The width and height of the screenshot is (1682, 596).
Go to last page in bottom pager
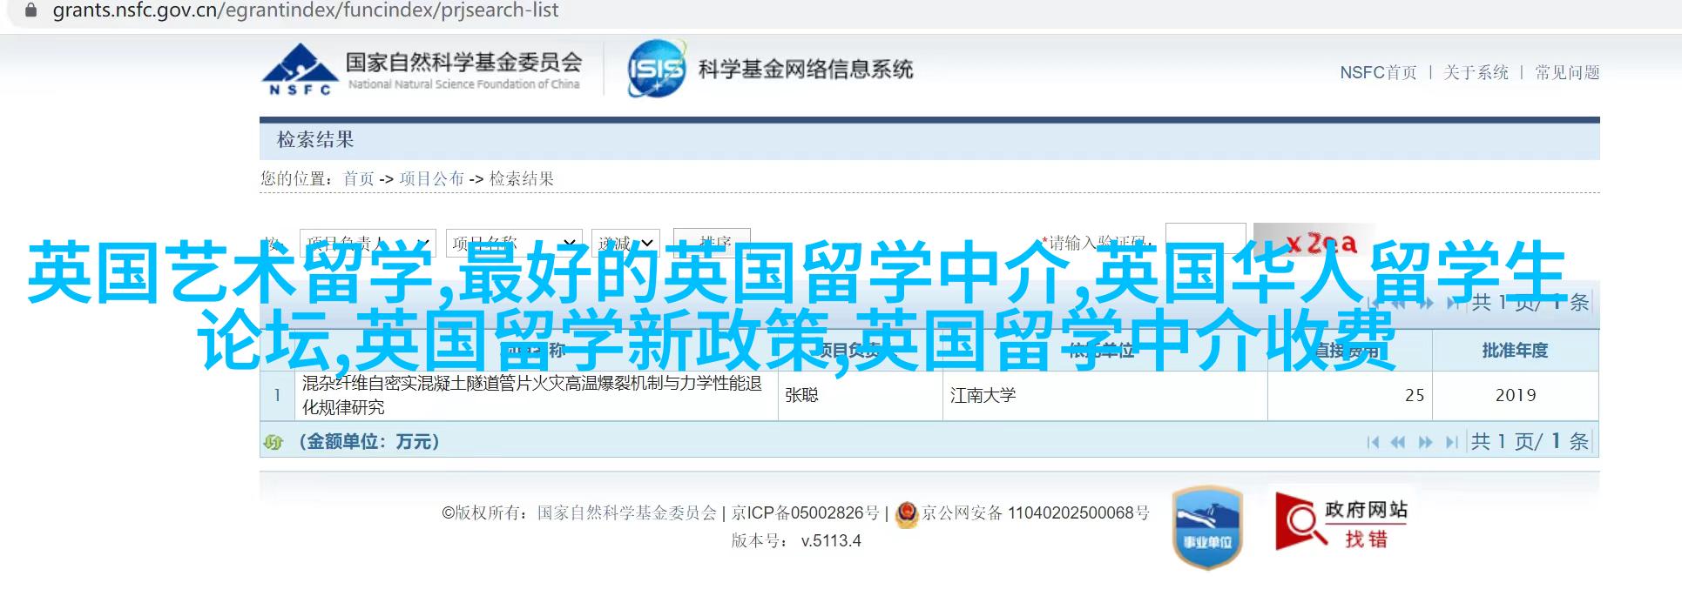[x=1451, y=443]
